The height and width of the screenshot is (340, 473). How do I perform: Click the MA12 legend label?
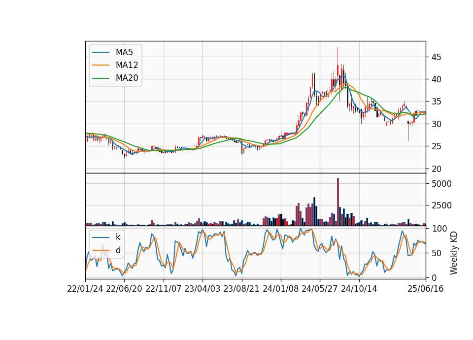(x=127, y=65)
